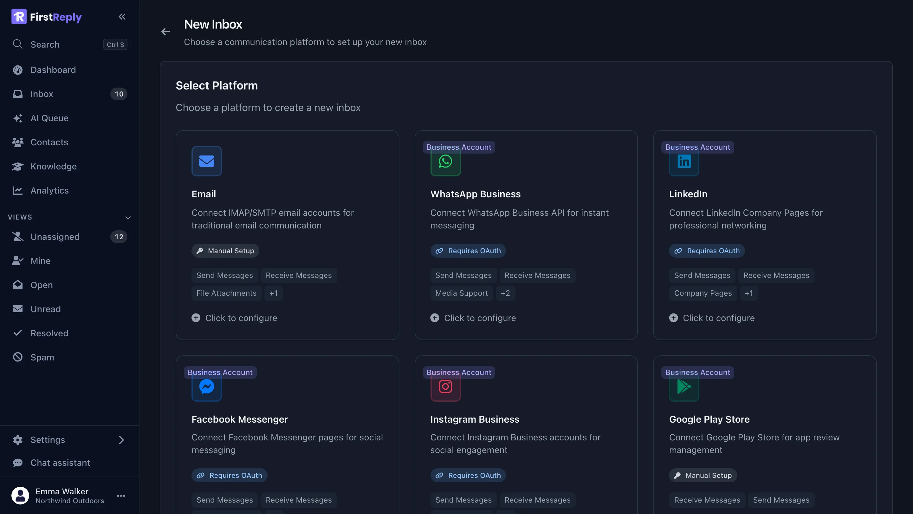Open Emma Walker's account options menu
This screenshot has height=514, width=913.
tap(121, 496)
